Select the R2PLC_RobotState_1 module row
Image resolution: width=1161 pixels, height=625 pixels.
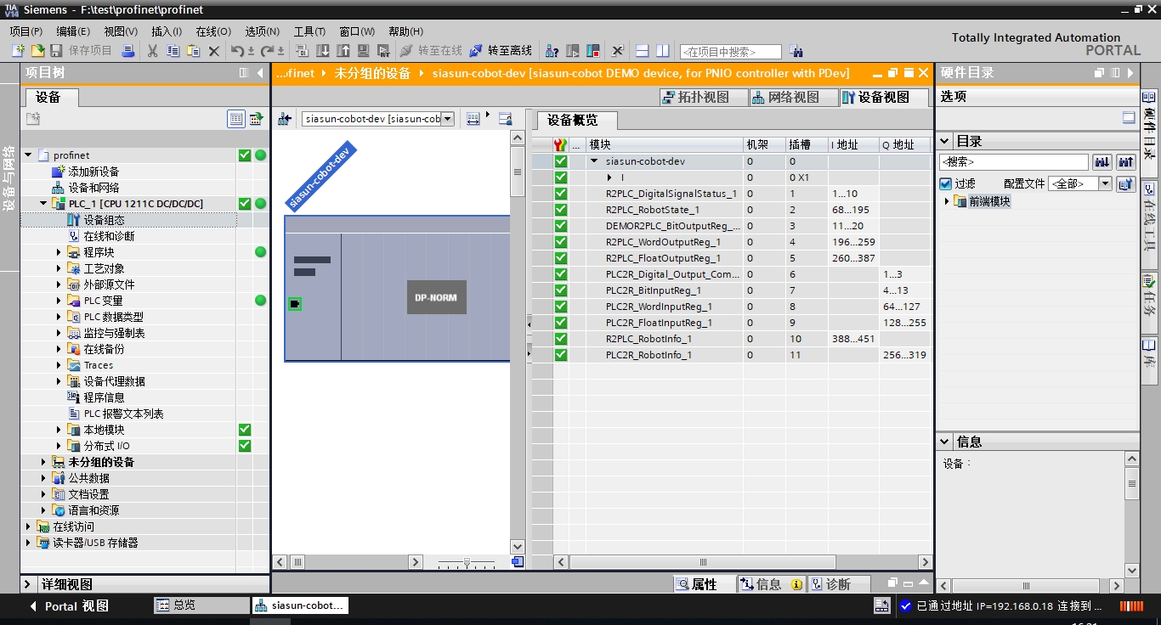(x=731, y=210)
